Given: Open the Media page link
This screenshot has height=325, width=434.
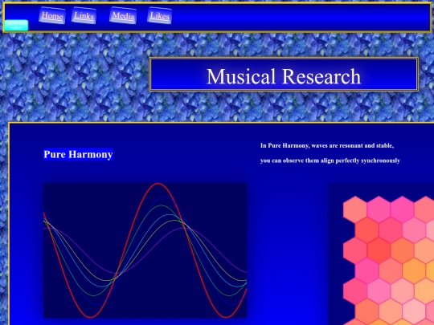Looking at the screenshot, I should pyautogui.click(x=123, y=15).
